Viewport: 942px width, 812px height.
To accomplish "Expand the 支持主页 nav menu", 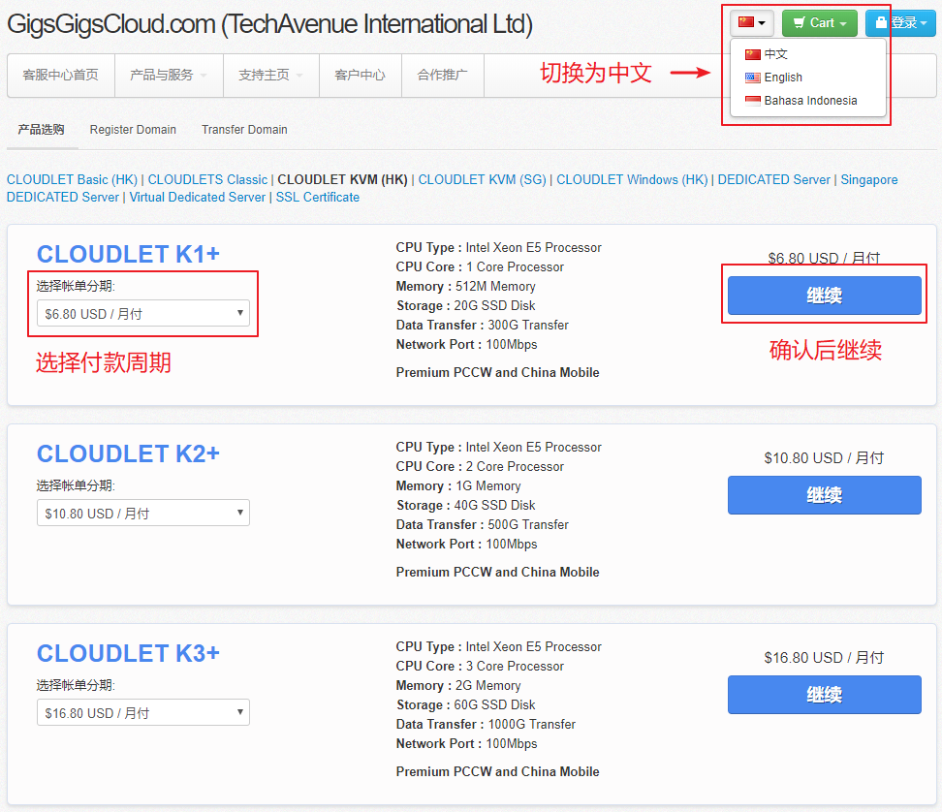I will click(x=271, y=75).
